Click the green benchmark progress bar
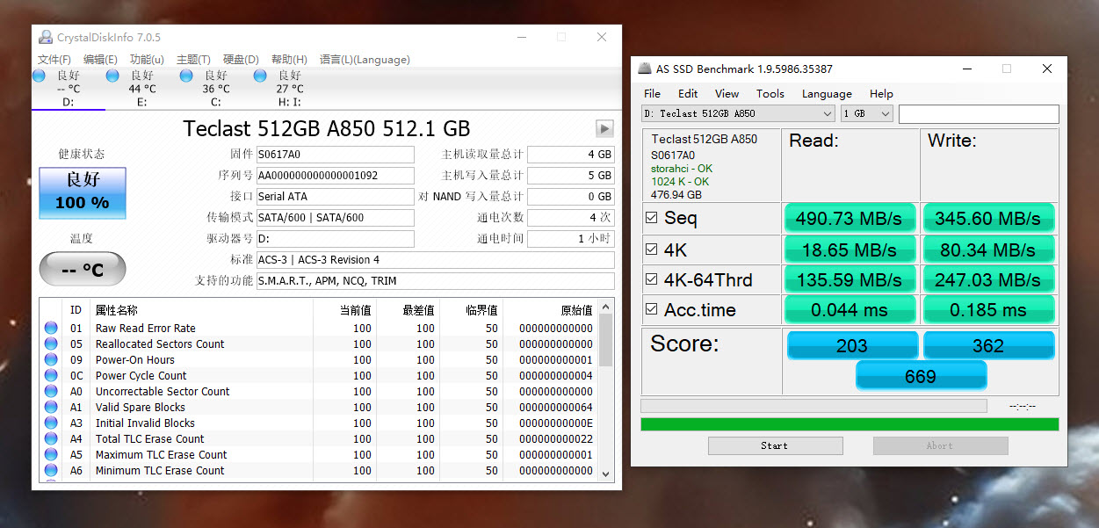 pyautogui.click(x=850, y=424)
